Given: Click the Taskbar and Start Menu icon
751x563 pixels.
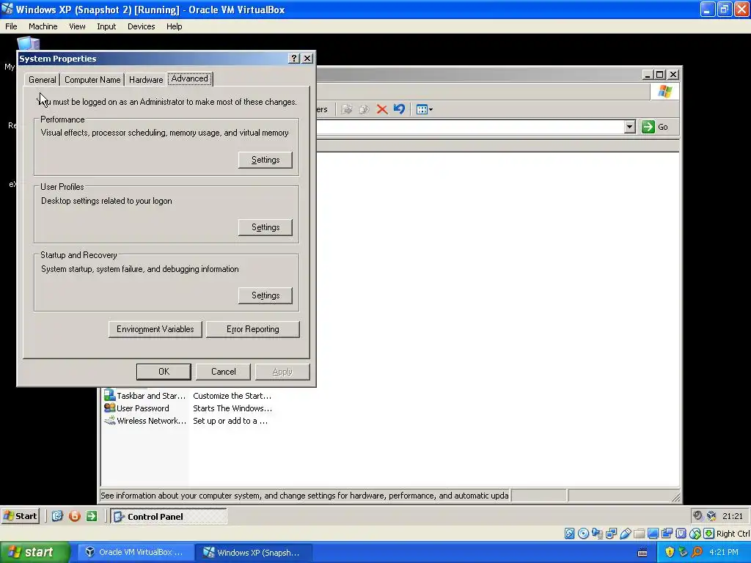Looking at the screenshot, I should point(110,395).
